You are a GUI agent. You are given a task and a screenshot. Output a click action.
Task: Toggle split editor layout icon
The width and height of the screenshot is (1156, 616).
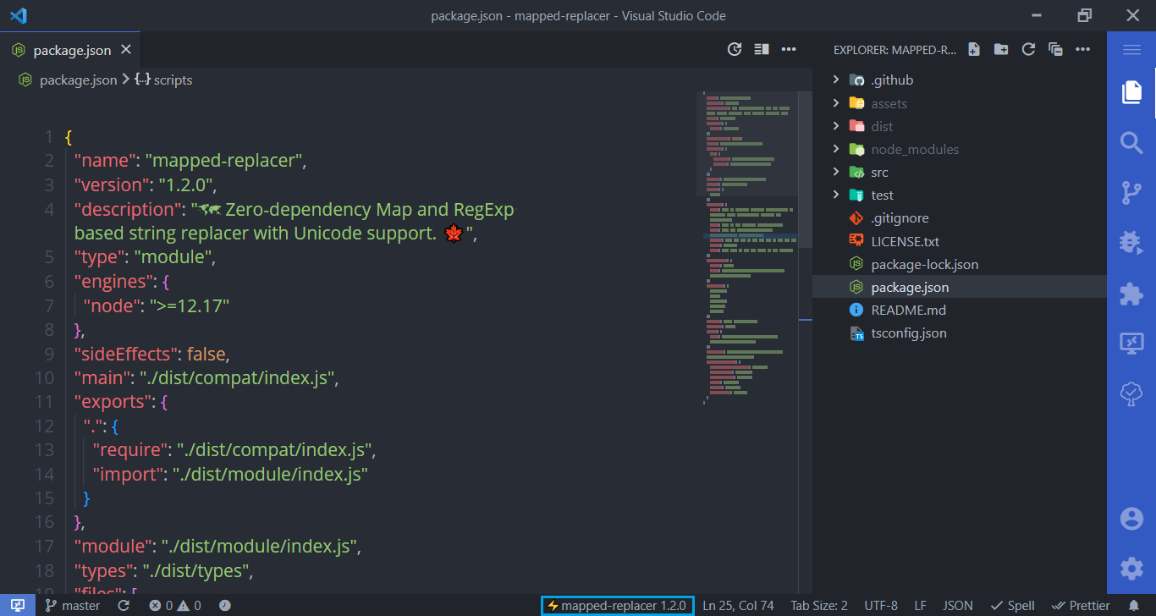[x=762, y=49]
